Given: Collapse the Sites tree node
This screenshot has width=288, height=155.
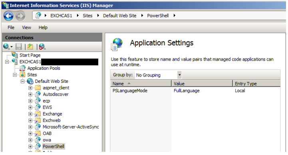Looking at the screenshot, I should pyautogui.click(x=15, y=75).
